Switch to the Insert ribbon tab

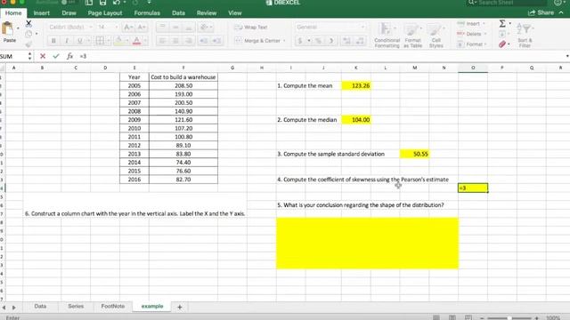click(x=42, y=13)
